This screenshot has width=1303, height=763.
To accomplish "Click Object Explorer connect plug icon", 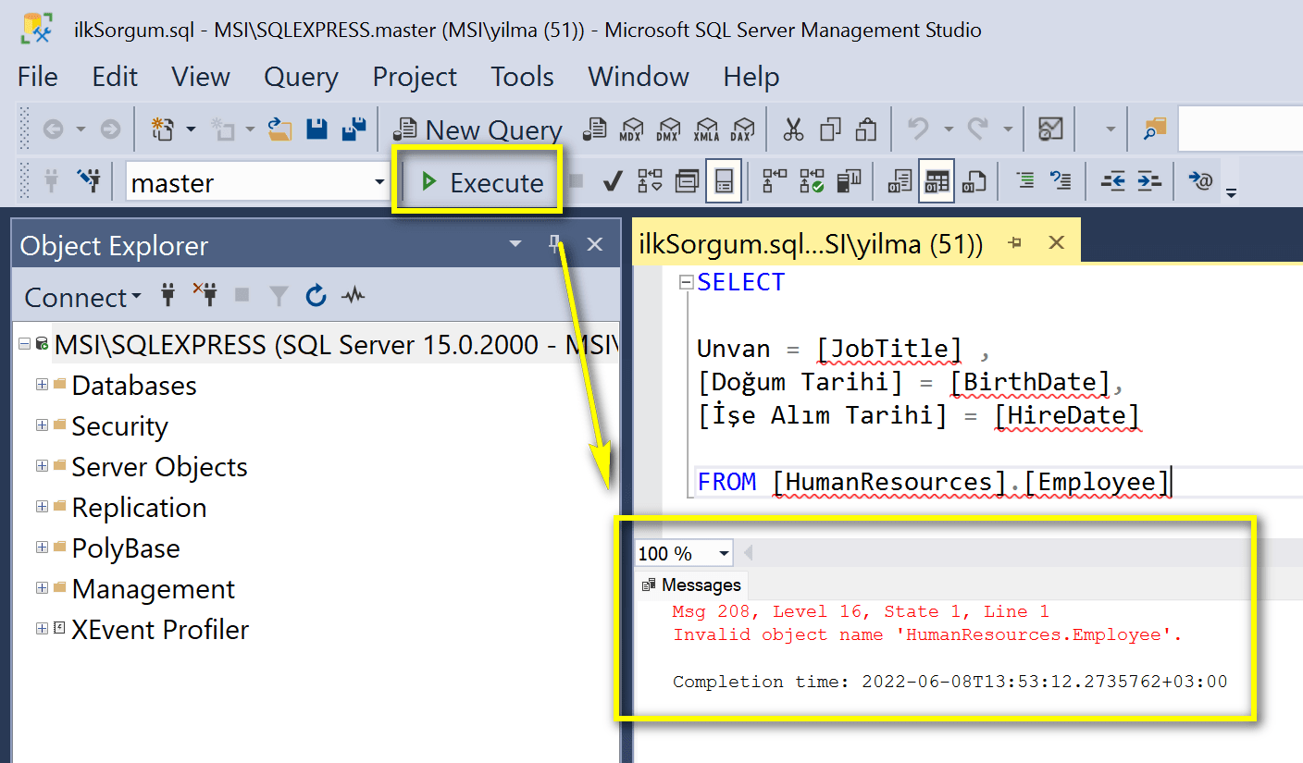I will 168,296.
